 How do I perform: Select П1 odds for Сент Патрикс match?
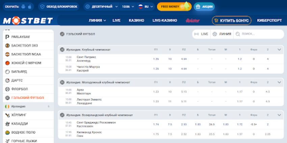(x=156, y=59)
